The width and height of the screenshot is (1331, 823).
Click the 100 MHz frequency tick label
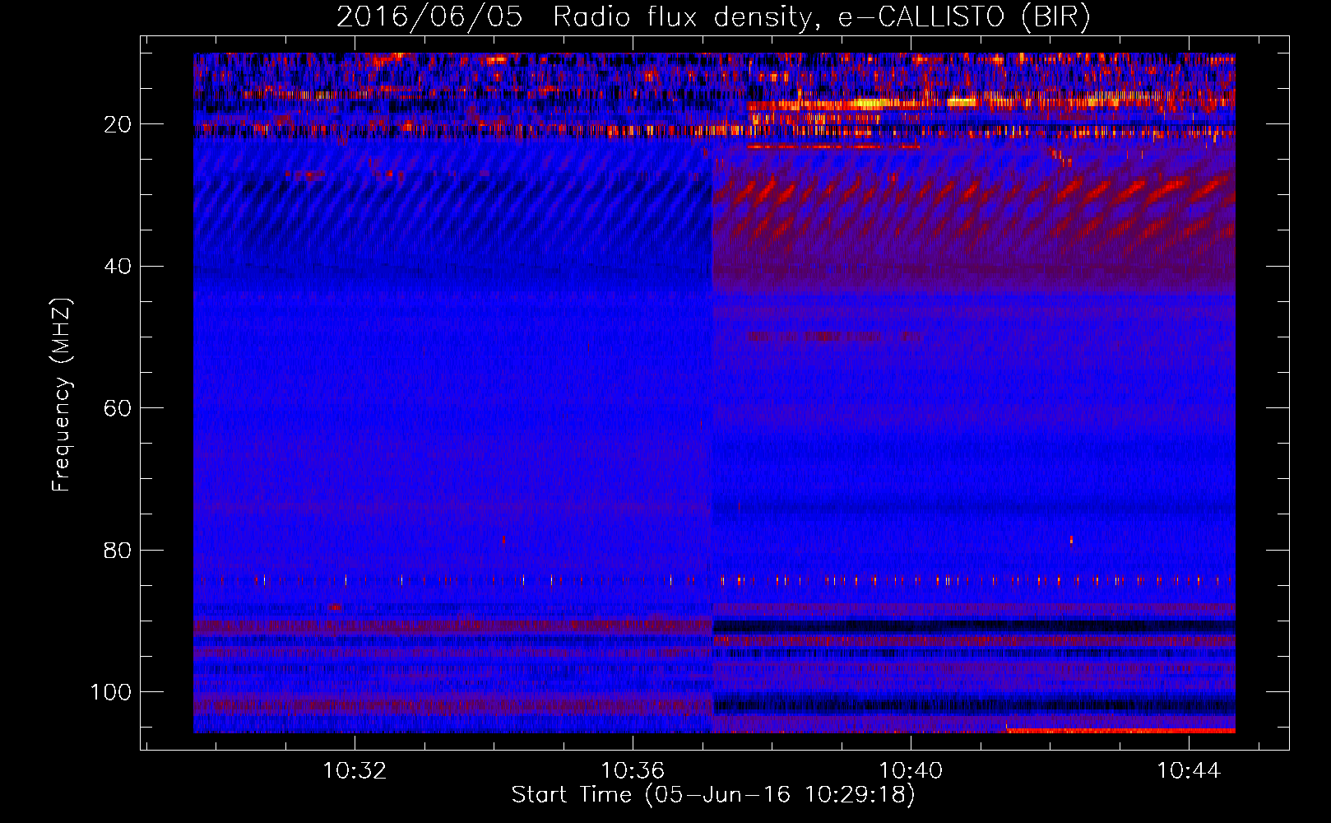111,692
